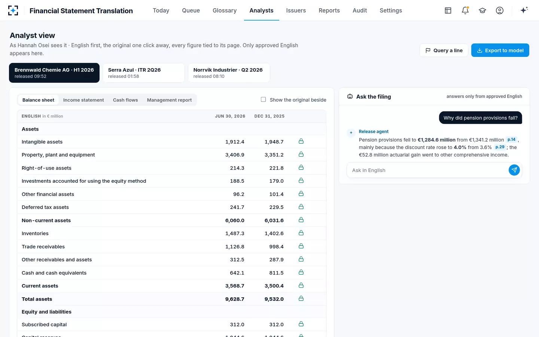Image resolution: width=539 pixels, height=337 pixels.
Task: Click lock icon for Other receivables and assets
Action: pos(301,259)
